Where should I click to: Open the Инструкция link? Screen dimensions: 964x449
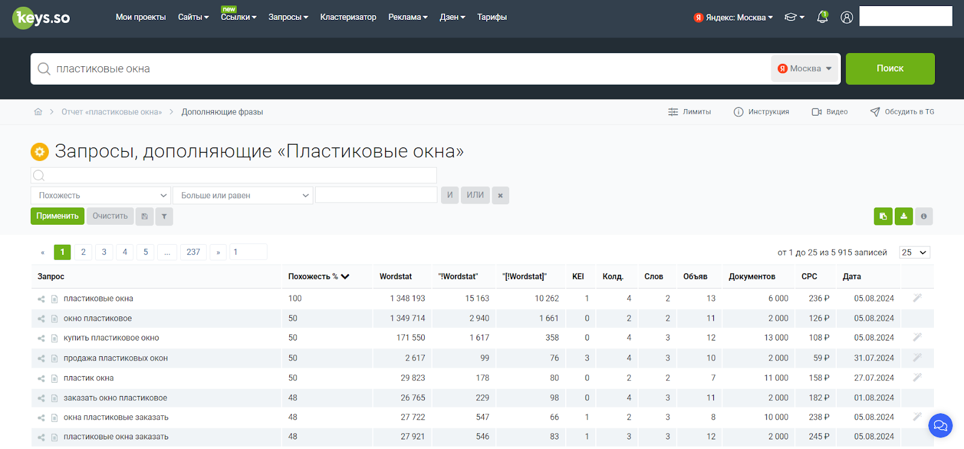point(761,112)
